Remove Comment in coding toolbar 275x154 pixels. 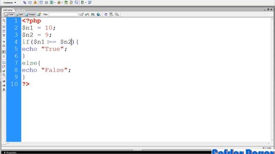pyautogui.click(x=4, y=67)
